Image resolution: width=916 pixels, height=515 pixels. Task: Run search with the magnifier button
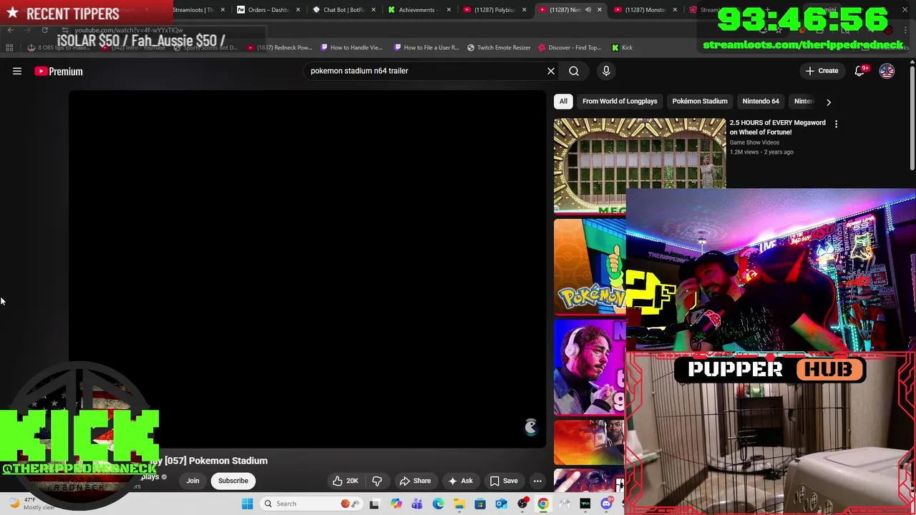pos(574,71)
